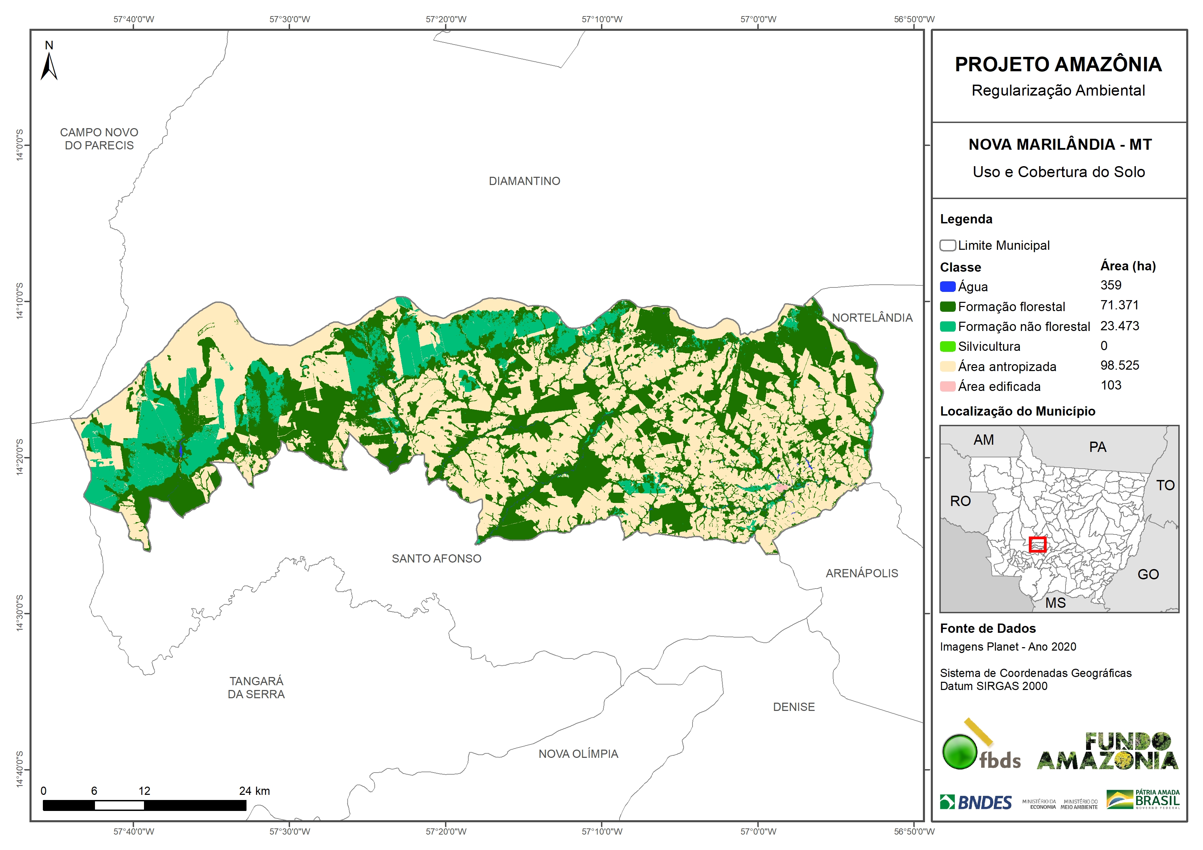Click the blue Água legend swatch

[x=947, y=286]
